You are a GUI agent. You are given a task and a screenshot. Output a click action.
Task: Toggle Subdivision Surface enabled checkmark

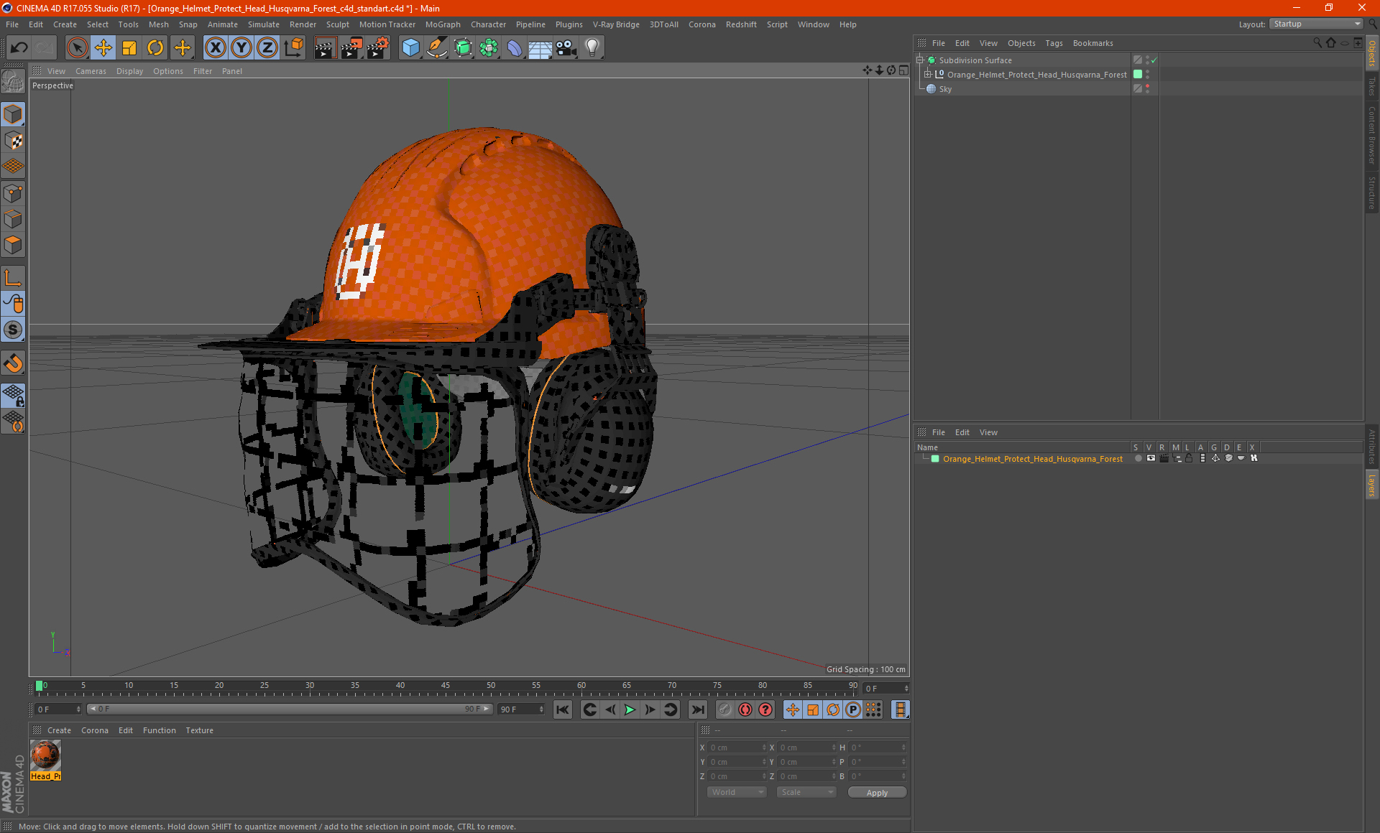[1154, 60]
